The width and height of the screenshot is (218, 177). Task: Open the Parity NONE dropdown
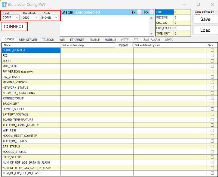(x=50, y=17)
